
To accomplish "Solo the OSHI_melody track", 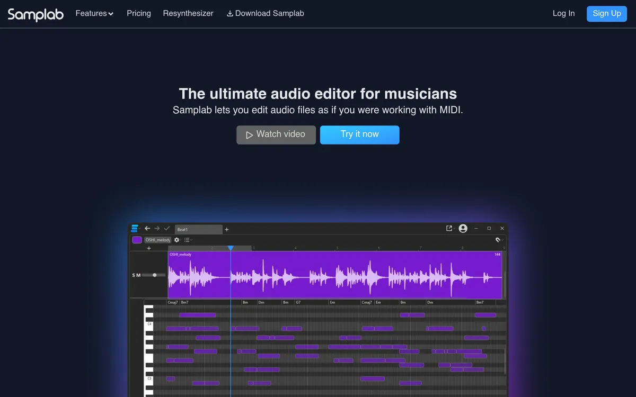I will coord(134,275).
